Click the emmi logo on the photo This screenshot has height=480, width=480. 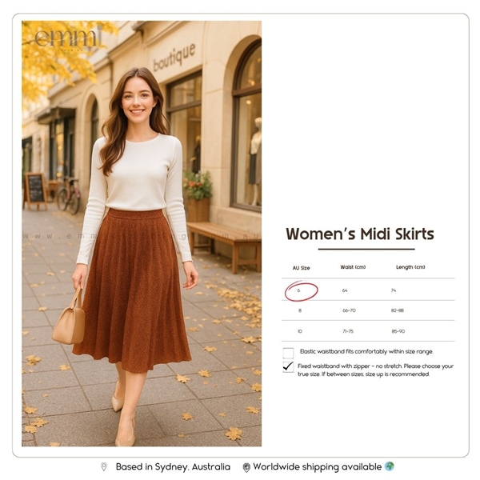(68, 38)
